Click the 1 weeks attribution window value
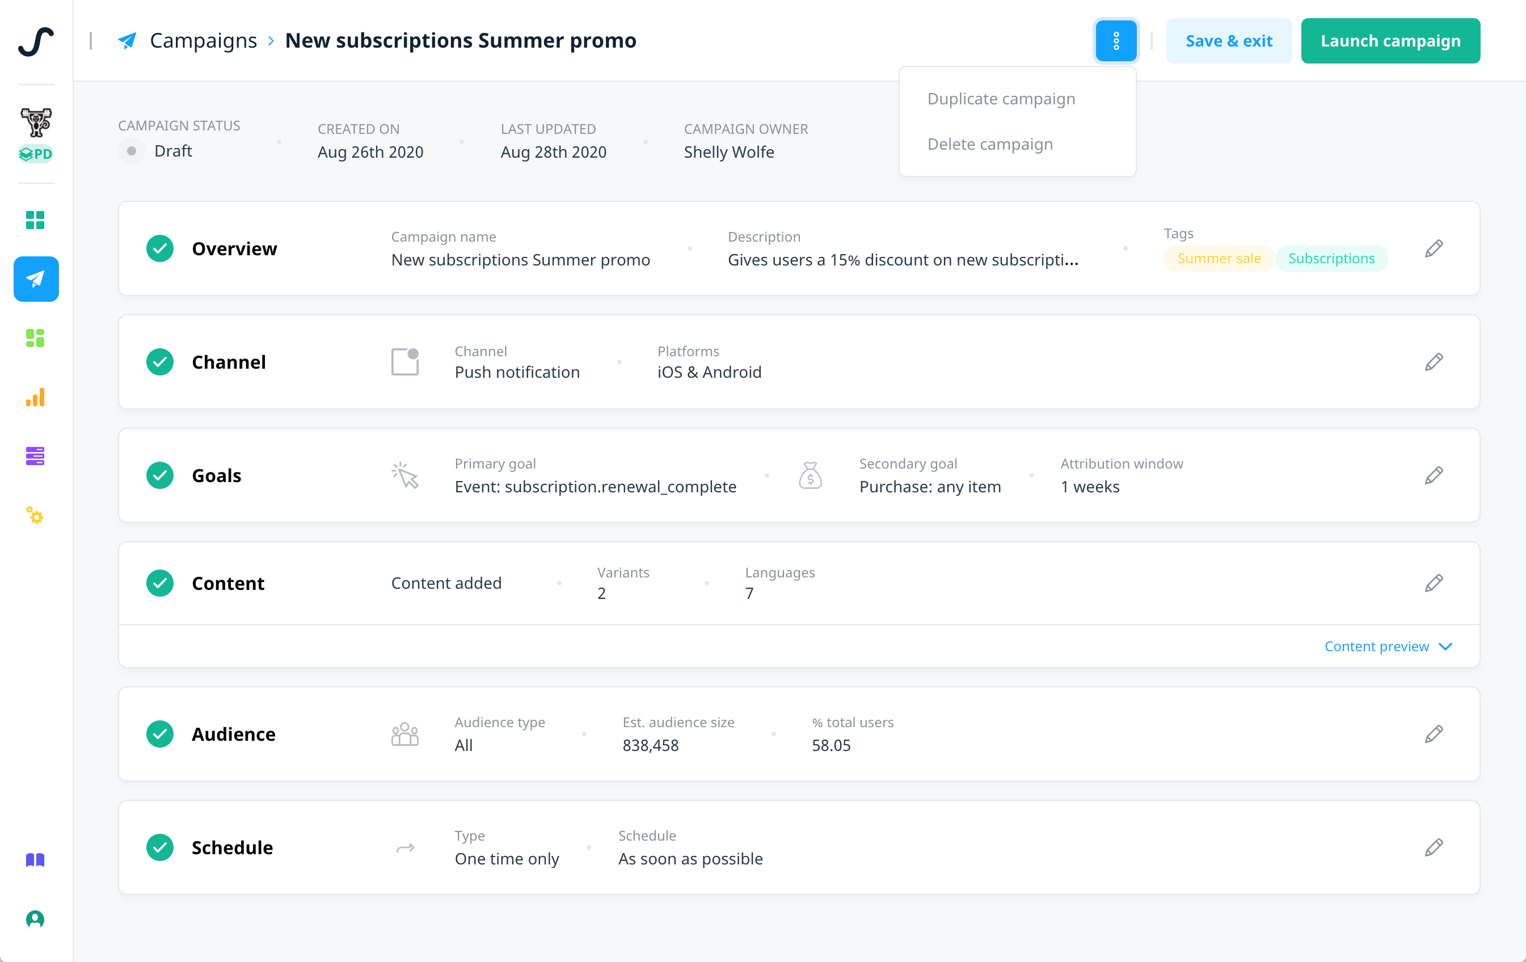Screen dimensions: 1526x962 1090,487
